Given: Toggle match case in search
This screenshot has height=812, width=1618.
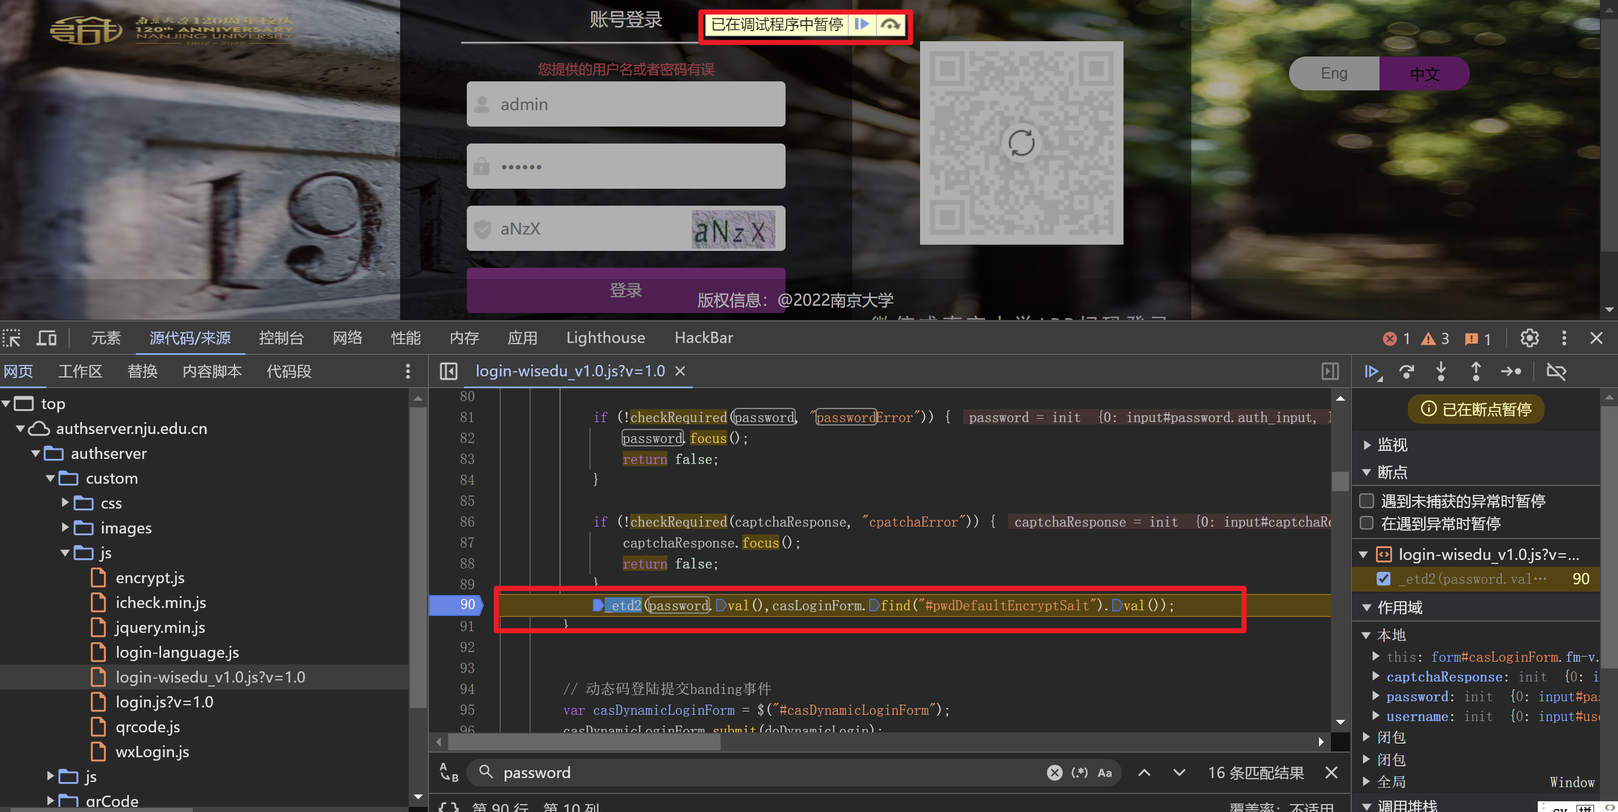Looking at the screenshot, I should (1104, 772).
